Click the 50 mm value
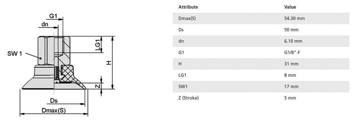Image resolution: width=356 pixels, height=125 pixels. pyautogui.click(x=291, y=30)
